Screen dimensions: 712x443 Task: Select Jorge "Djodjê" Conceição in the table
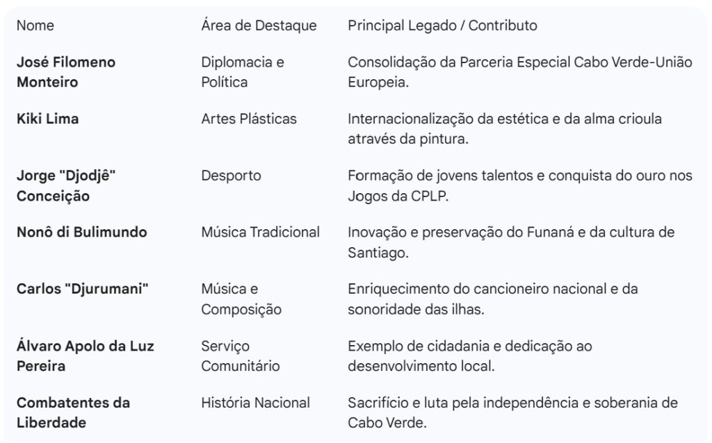pos(66,186)
